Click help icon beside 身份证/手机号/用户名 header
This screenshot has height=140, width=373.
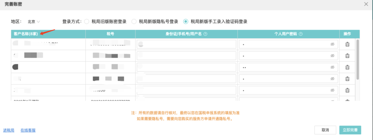tap(205, 34)
